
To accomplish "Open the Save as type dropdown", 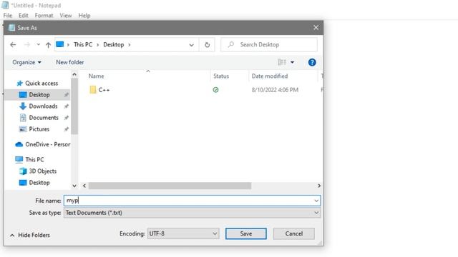I will click(193, 213).
